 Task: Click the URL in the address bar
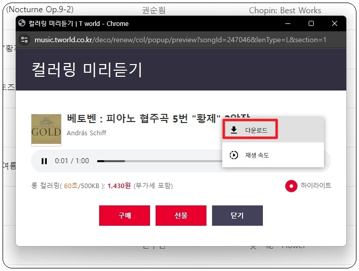pos(180,40)
